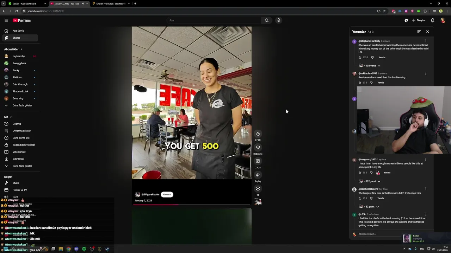Expand the Abonelikler section chevron

click(x=21, y=49)
